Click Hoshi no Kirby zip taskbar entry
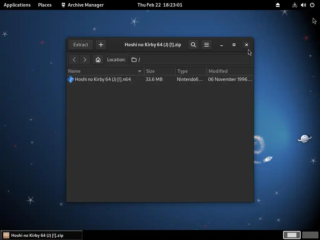This screenshot has height=240, width=320. click(42, 235)
